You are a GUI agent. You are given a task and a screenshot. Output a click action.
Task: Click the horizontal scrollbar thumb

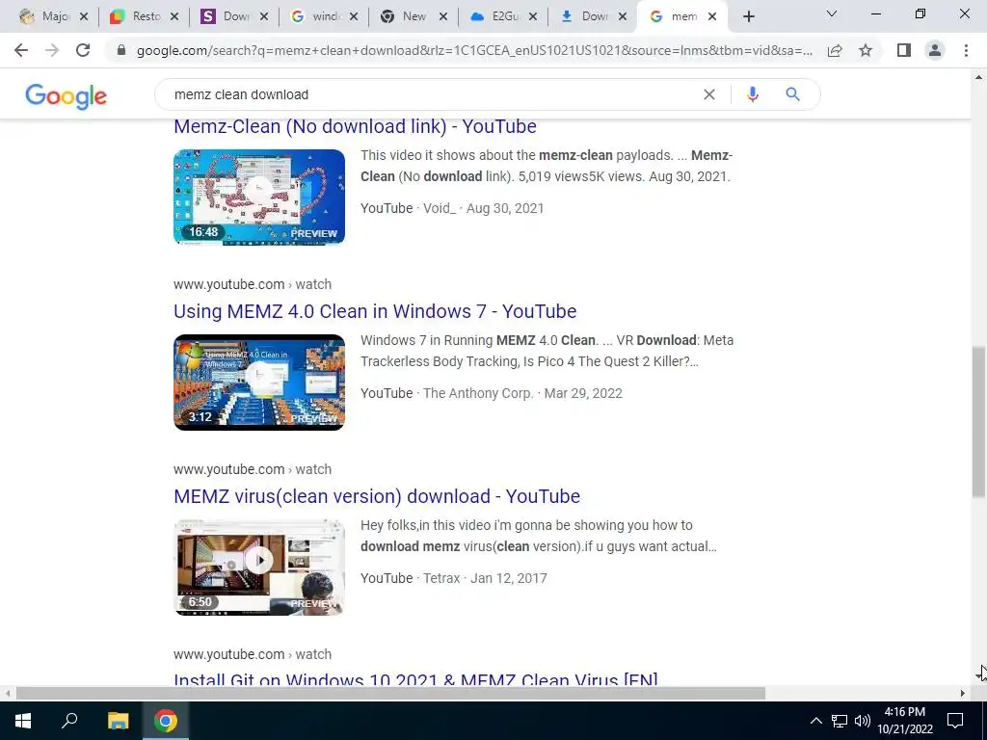(390, 694)
